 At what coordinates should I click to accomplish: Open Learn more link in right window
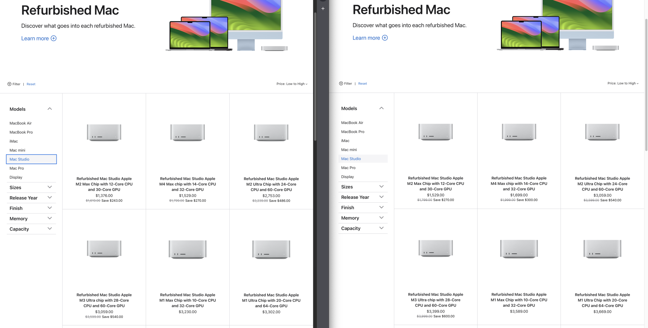pos(370,38)
